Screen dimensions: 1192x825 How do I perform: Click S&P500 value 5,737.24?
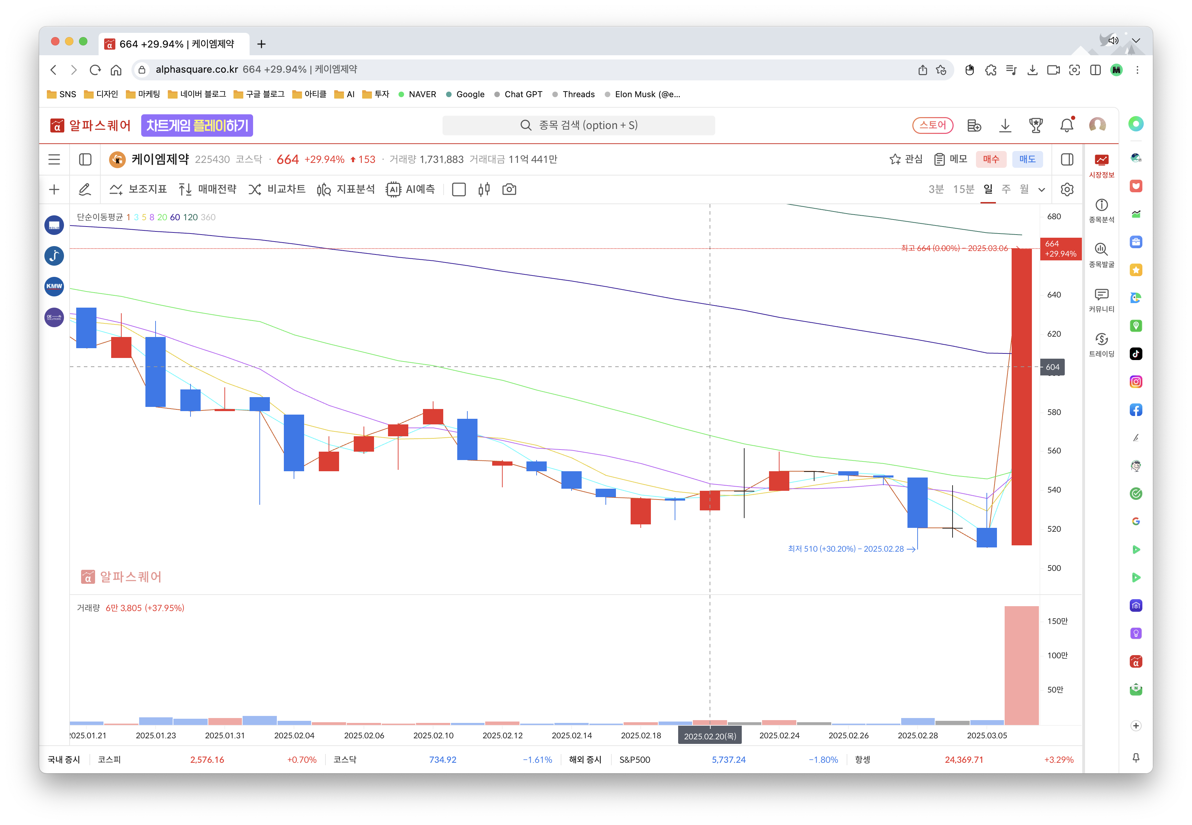(728, 760)
